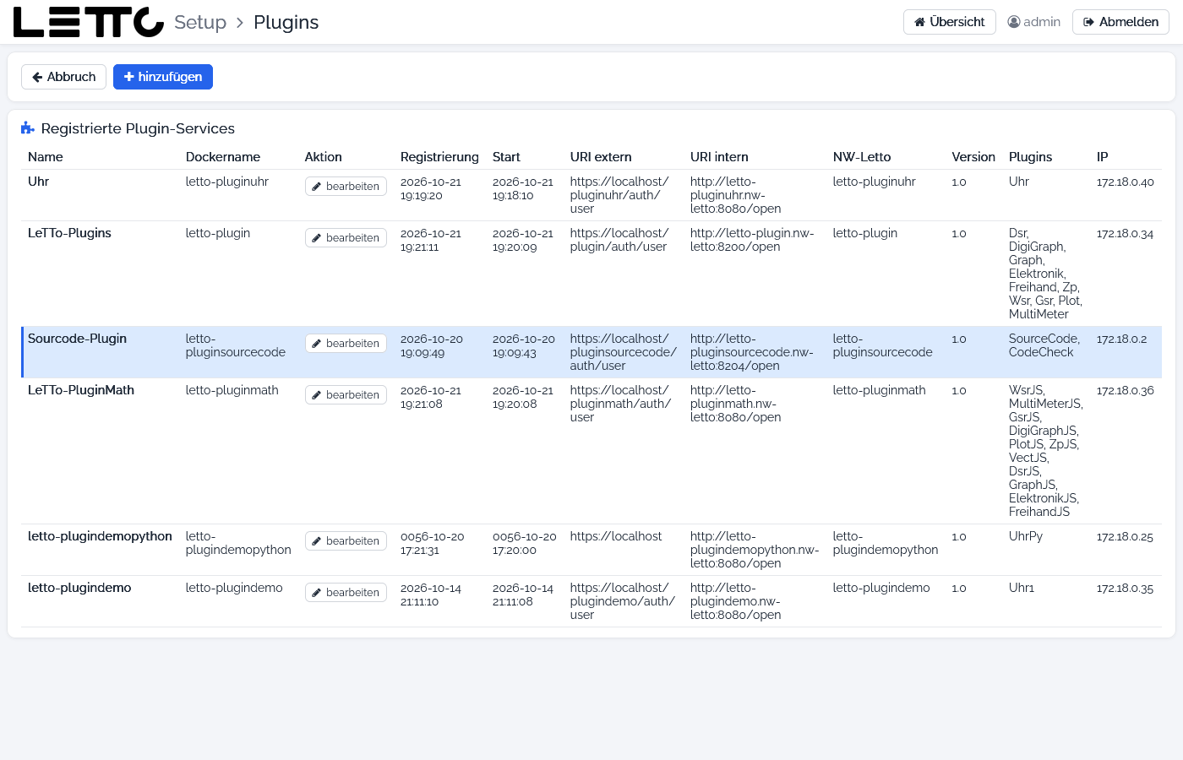Click the Registrierte Plugin-Services heading
The height and width of the screenshot is (760, 1183).
click(138, 128)
